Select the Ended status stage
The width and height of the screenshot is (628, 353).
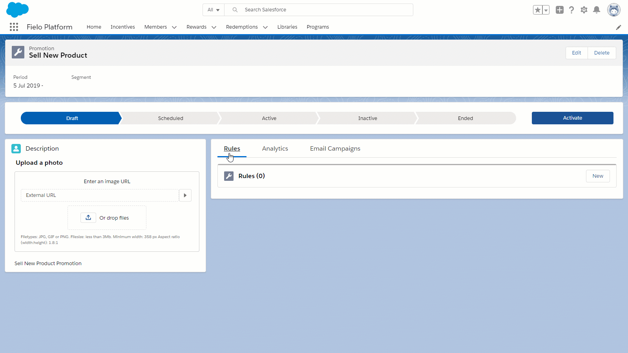click(x=466, y=118)
